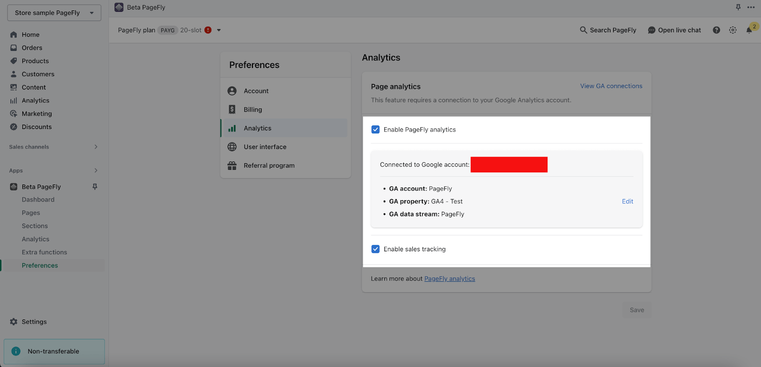Open Pages under Beta PageFly
The image size is (761, 367).
point(31,213)
